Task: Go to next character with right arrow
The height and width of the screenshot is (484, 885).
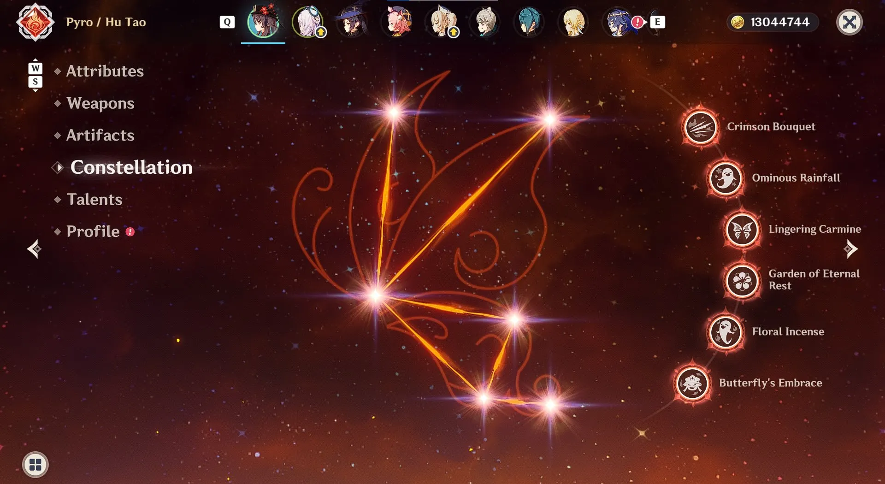Action: point(850,249)
